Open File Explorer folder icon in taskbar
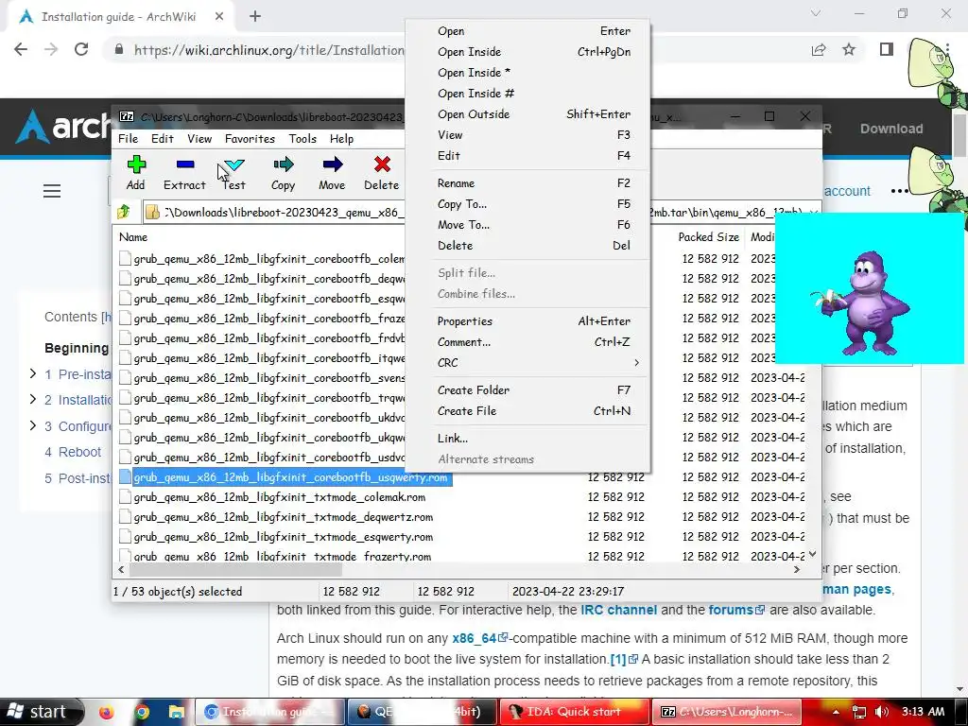The height and width of the screenshot is (726, 968). tap(176, 712)
